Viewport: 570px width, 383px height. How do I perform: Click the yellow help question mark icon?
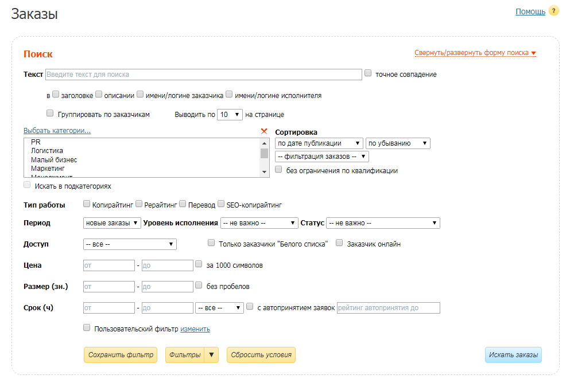point(554,11)
